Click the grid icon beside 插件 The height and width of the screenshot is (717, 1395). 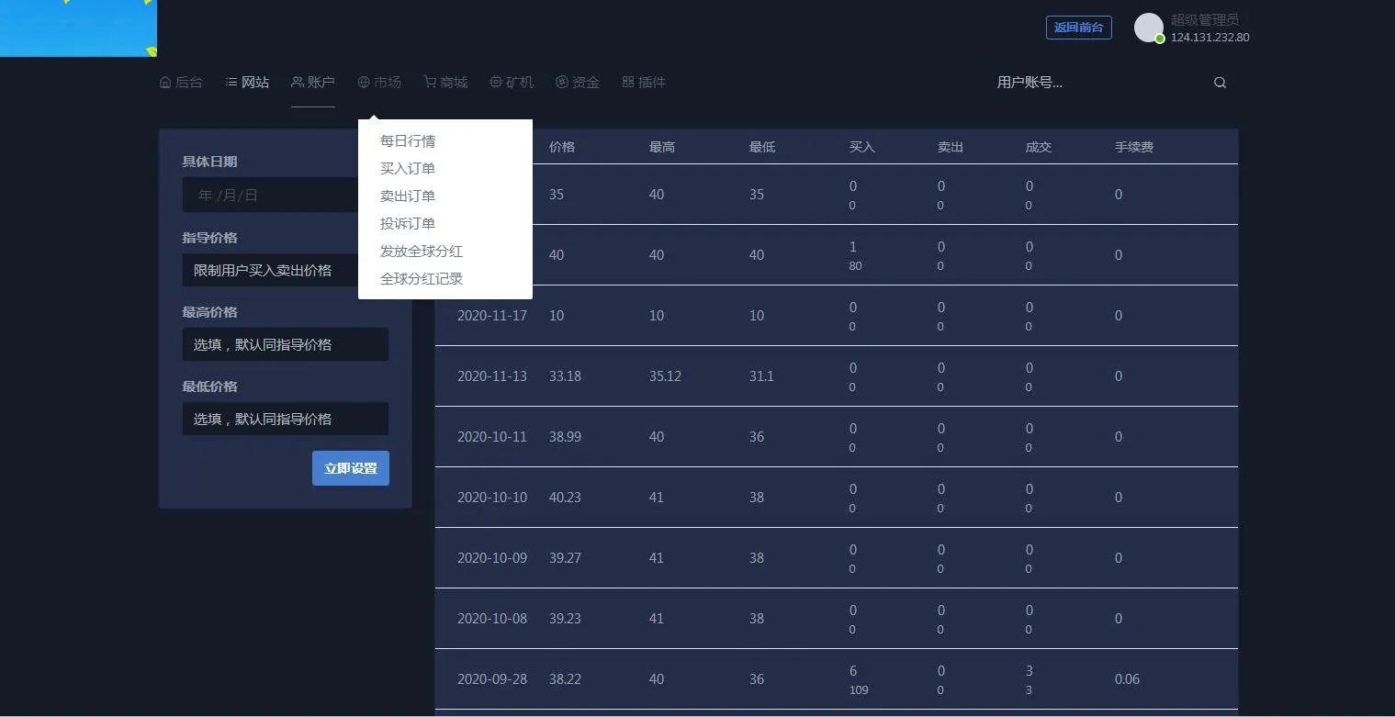coord(628,83)
